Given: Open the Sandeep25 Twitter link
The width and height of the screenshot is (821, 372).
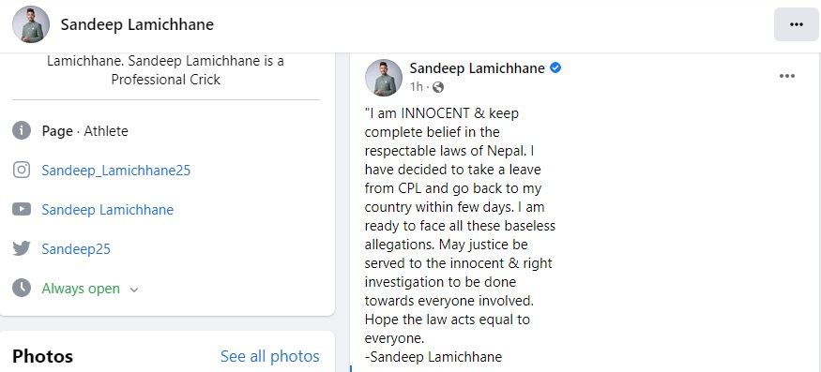Looking at the screenshot, I should (x=76, y=249).
